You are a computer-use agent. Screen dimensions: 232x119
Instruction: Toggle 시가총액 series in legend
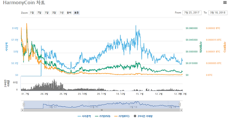(x=84, y=116)
